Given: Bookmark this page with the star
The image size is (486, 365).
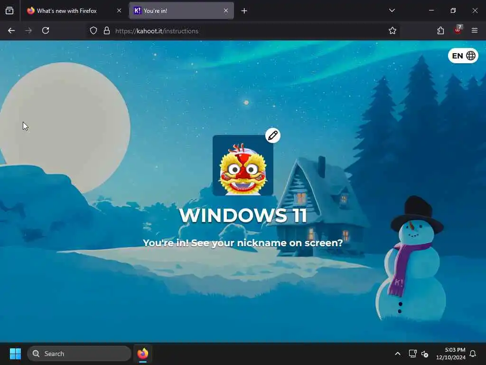Looking at the screenshot, I should 393,31.
